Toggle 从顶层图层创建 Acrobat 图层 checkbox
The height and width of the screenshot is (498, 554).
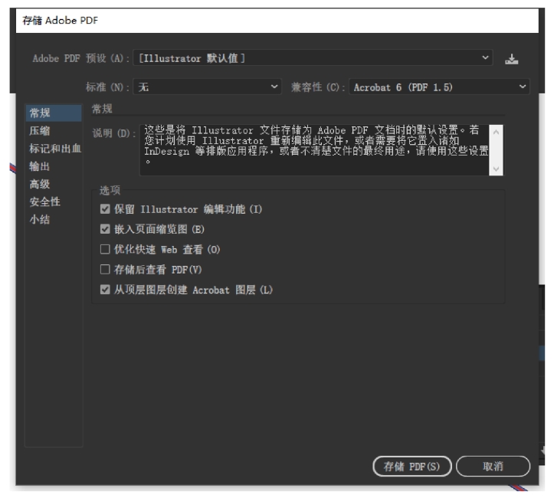click(x=105, y=290)
